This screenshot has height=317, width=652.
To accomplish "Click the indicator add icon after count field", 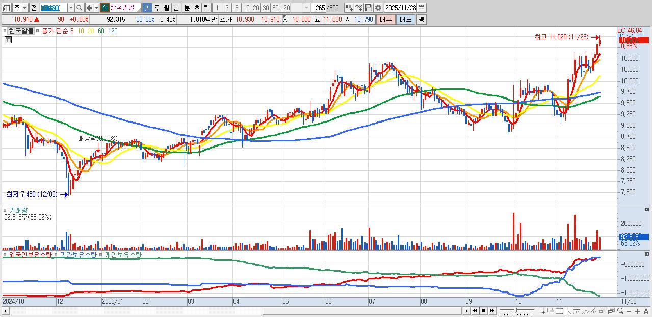I will 349,8.
